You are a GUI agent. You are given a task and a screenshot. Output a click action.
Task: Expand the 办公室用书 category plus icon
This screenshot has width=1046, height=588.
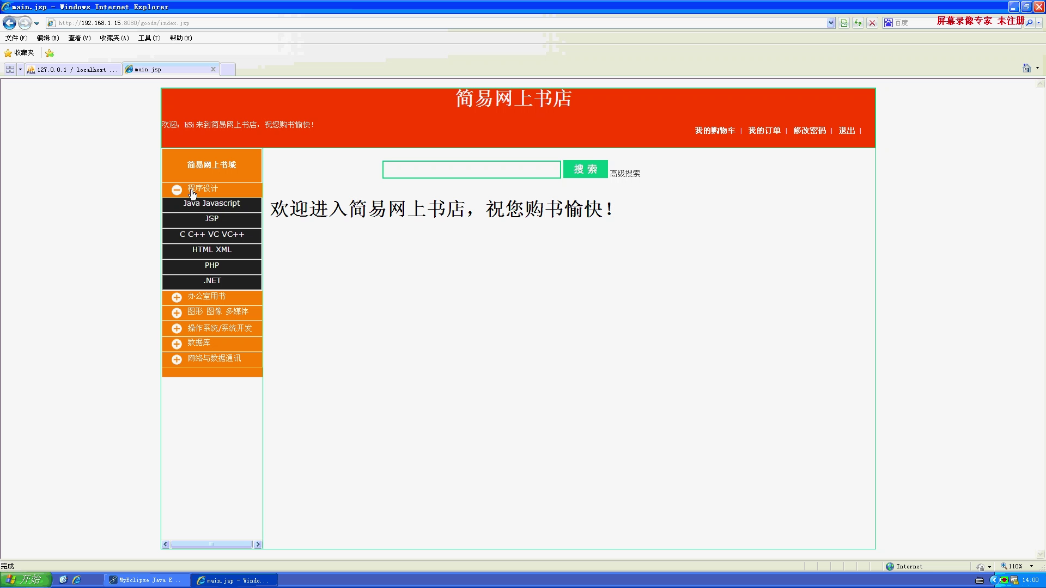click(x=177, y=297)
